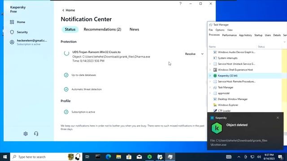Image resolution: width=287 pixels, height=161 pixels.
Task: Select the Kaspersky (32 bit) process row
Action: coord(245,76)
